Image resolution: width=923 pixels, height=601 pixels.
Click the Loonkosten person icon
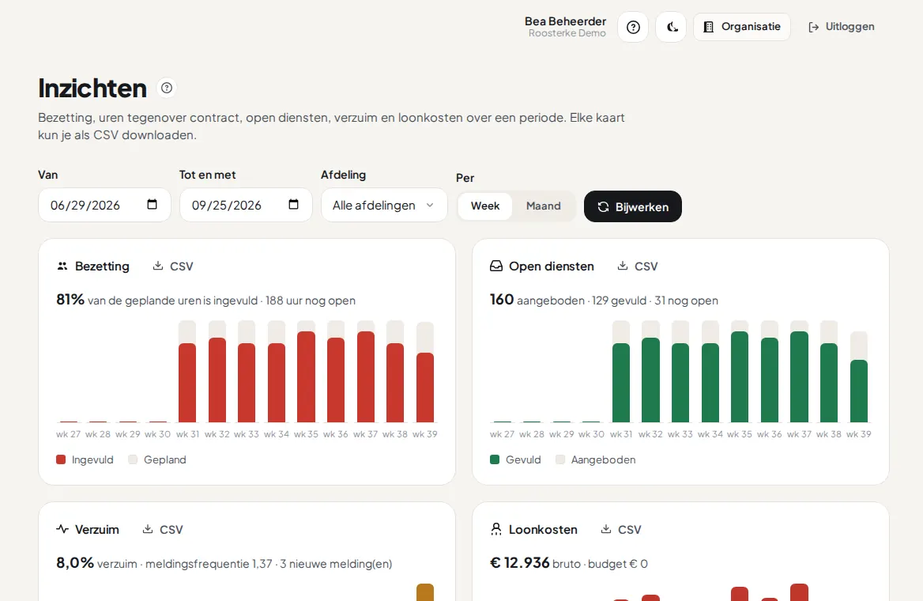pos(496,529)
